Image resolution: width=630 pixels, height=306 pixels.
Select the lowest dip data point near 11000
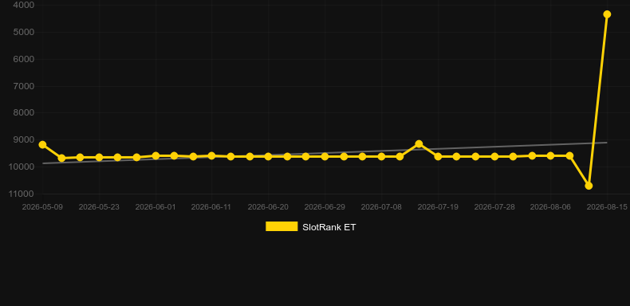click(589, 186)
